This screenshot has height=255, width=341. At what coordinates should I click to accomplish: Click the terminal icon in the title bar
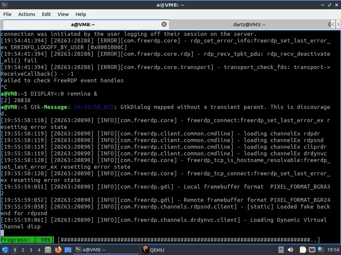click(5, 5)
